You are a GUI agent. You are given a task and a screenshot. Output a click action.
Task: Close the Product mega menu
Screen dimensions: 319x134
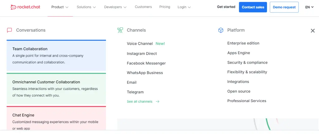click(312, 31)
